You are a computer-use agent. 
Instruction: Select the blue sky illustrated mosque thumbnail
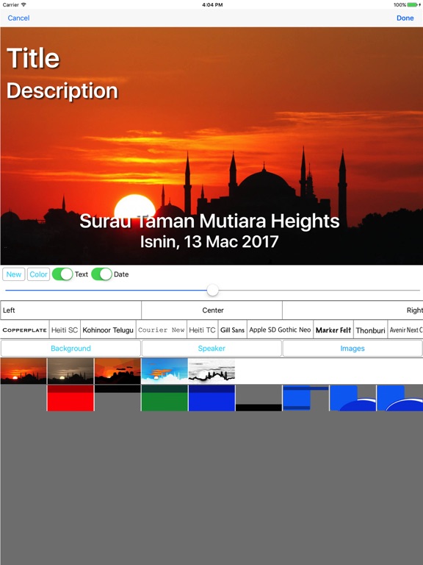click(164, 371)
